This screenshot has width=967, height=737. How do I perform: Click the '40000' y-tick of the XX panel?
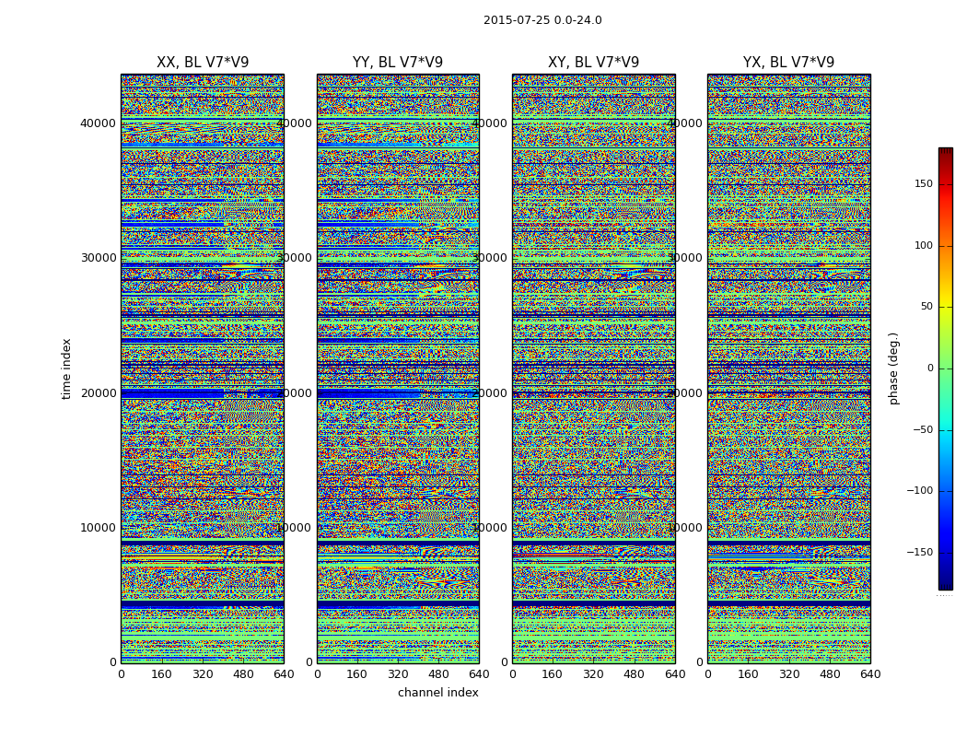click(x=99, y=123)
